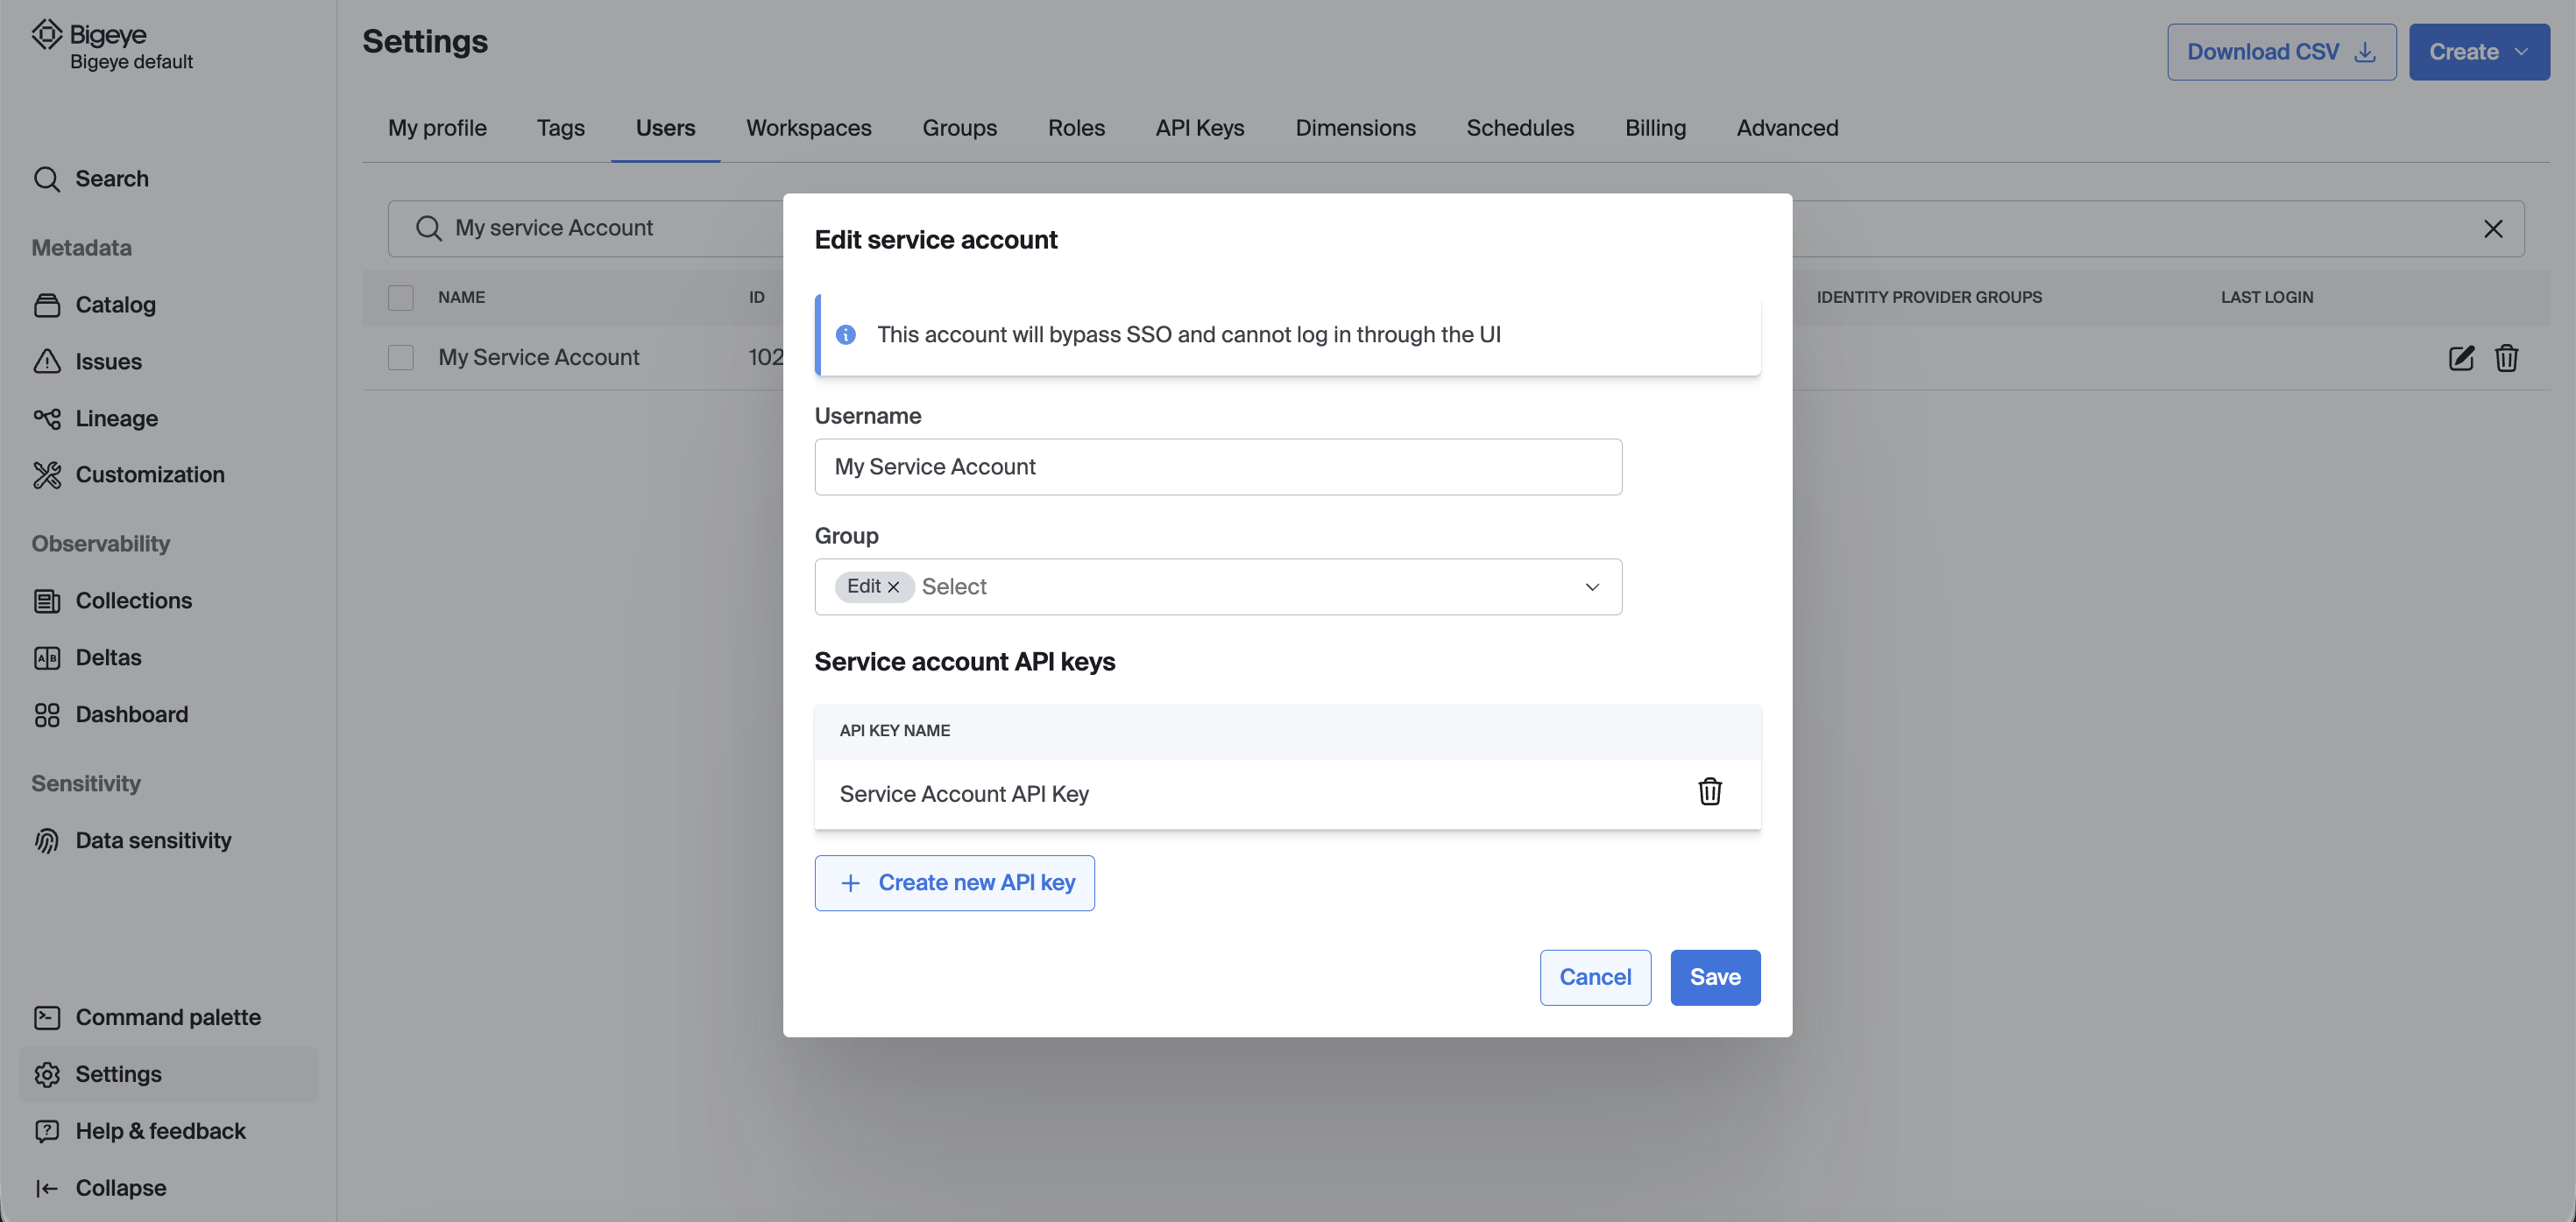Save the service account changes
Screen dimensions: 2576x1222
point(1715,977)
